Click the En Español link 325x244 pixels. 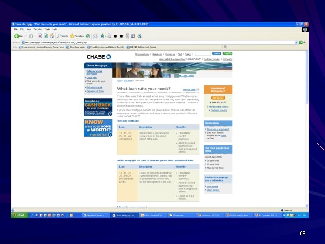click(227, 59)
